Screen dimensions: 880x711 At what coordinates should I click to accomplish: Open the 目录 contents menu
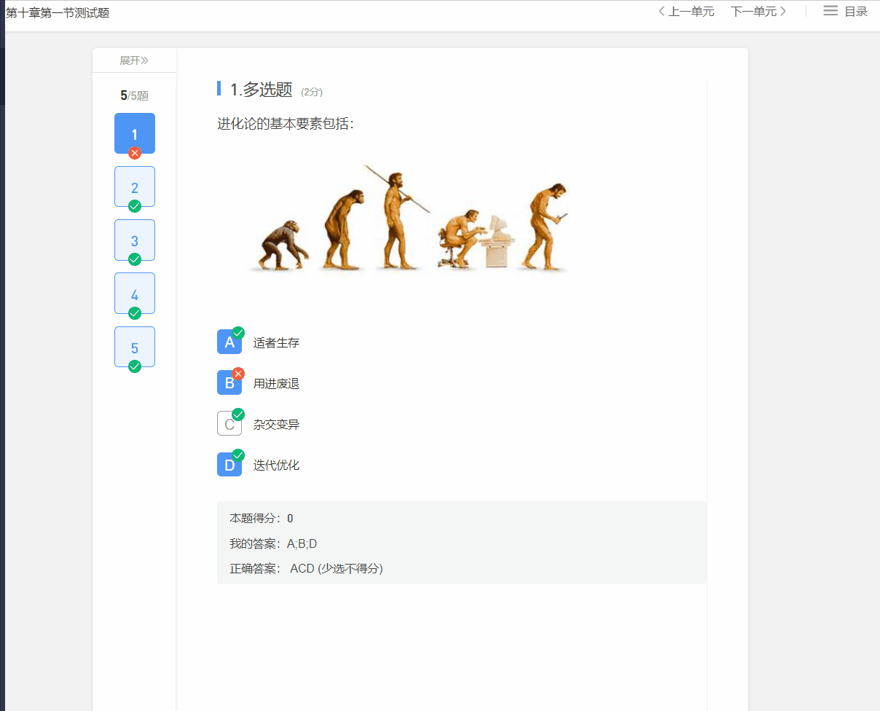tap(846, 12)
